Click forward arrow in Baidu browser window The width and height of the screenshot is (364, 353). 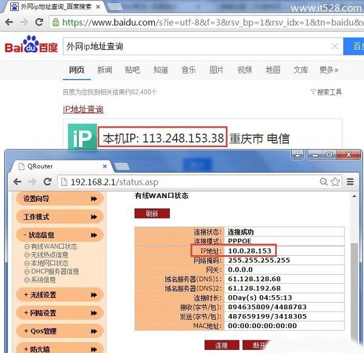point(24,22)
